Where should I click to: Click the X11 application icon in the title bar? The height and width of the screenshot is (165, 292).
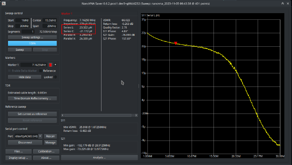pos(3,3)
